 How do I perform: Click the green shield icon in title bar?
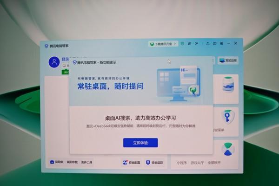(182, 43)
